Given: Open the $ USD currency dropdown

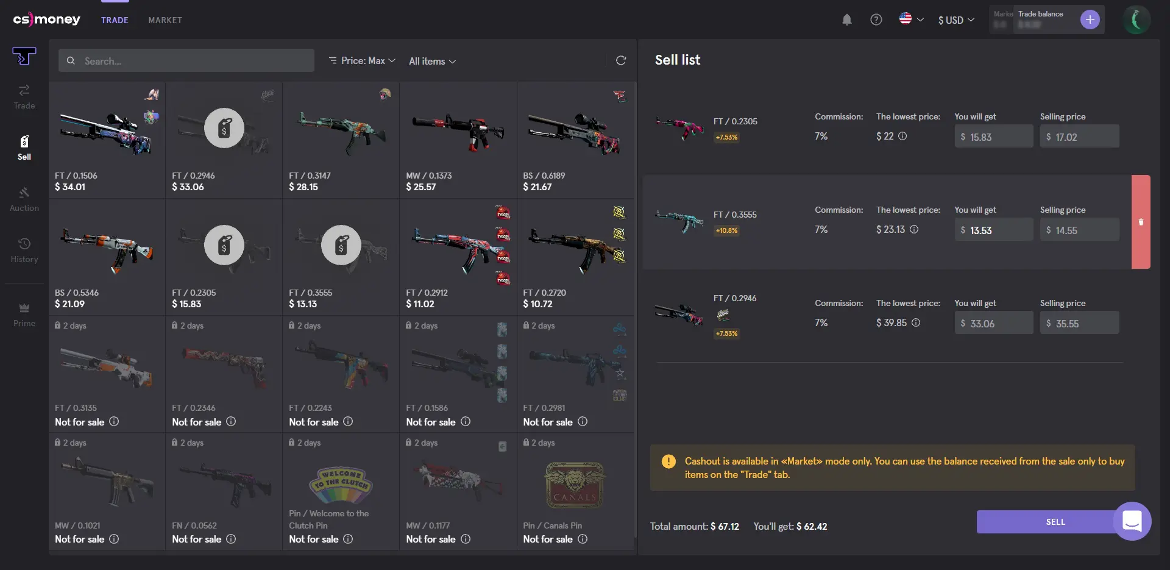Looking at the screenshot, I should (956, 20).
